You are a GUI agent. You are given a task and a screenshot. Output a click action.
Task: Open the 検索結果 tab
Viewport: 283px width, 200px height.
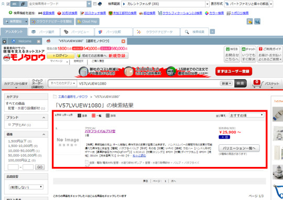(x=194, y=32)
